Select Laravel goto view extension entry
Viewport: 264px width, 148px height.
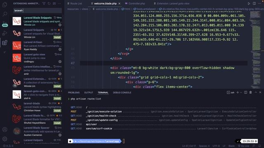point(37,58)
